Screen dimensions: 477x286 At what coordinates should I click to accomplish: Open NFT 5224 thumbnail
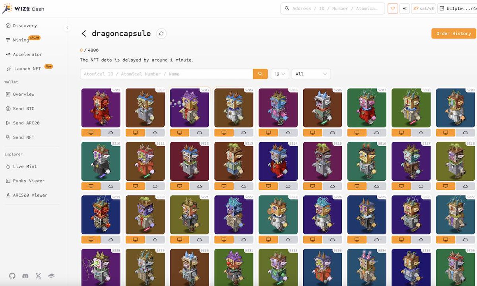pos(322,215)
